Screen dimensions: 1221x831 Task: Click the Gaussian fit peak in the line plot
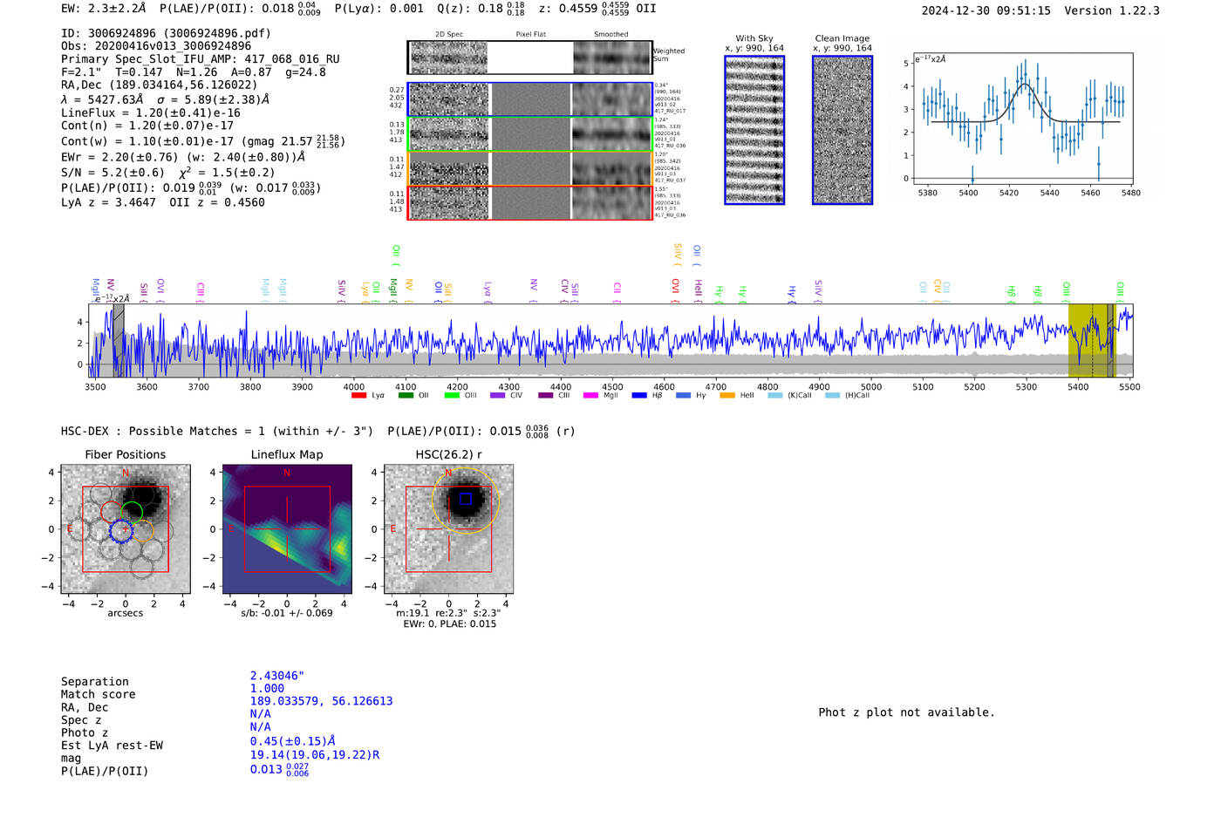point(1025,85)
